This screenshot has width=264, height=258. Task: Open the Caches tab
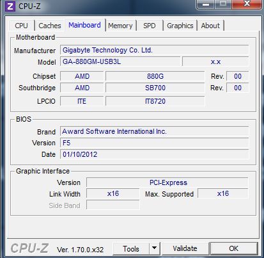point(50,26)
